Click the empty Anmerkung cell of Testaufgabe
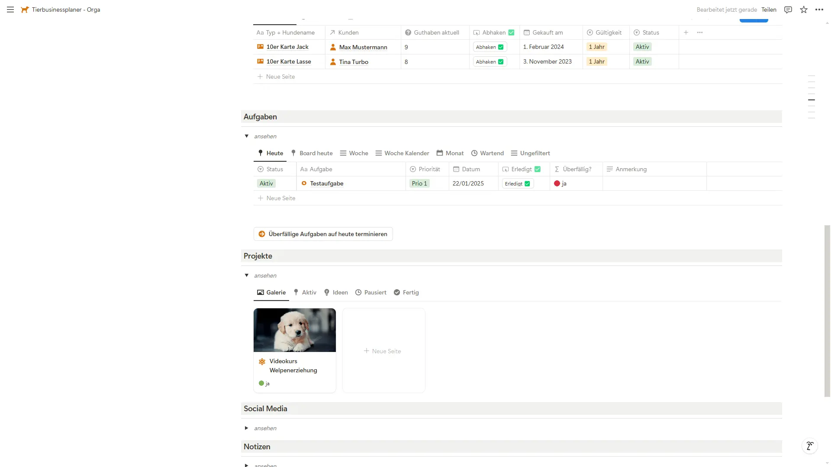Screen dimensions: 831x467 (654, 183)
